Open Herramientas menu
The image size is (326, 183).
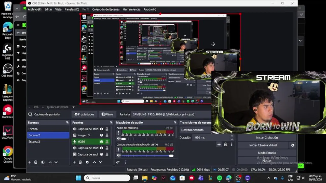point(131,9)
